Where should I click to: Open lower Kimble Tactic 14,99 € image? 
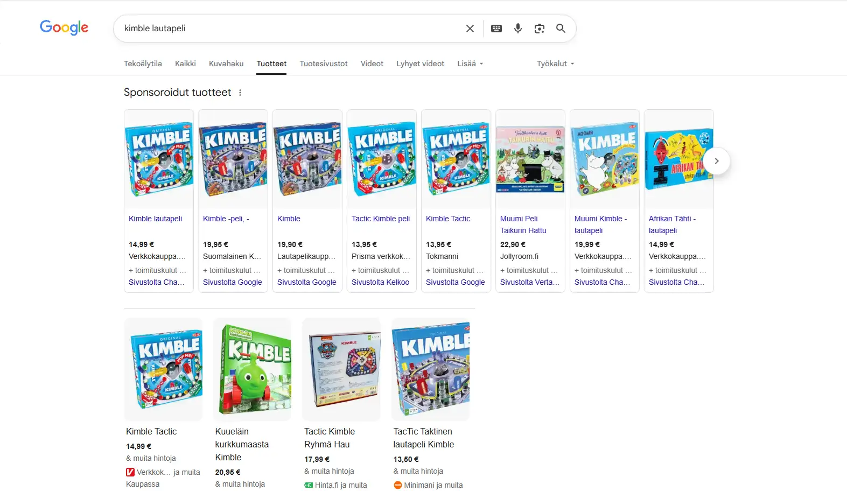coord(163,369)
